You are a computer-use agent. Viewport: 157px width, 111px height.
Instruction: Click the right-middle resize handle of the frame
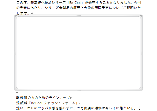(142, 53)
